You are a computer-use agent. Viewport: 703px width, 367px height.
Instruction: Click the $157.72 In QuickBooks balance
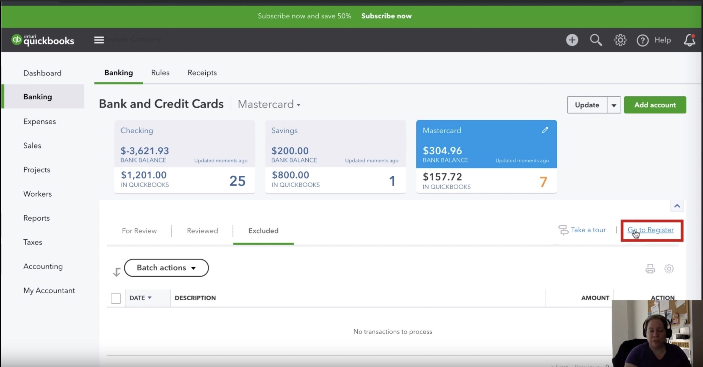coord(442,177)
